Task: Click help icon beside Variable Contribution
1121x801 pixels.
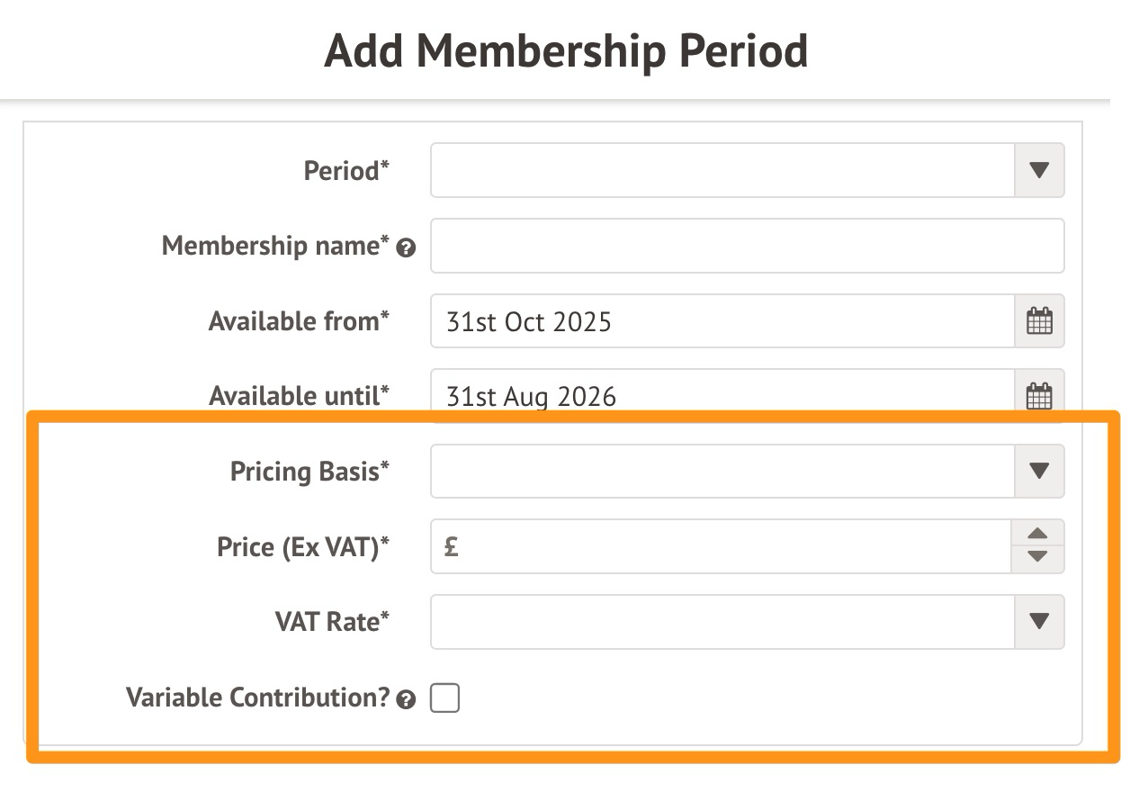Action: tap(407, 699)
